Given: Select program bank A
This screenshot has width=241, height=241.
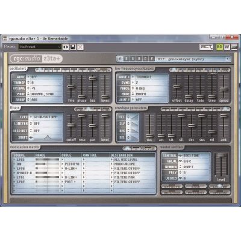Looking at the screenshot, I should tap(120, 59).
